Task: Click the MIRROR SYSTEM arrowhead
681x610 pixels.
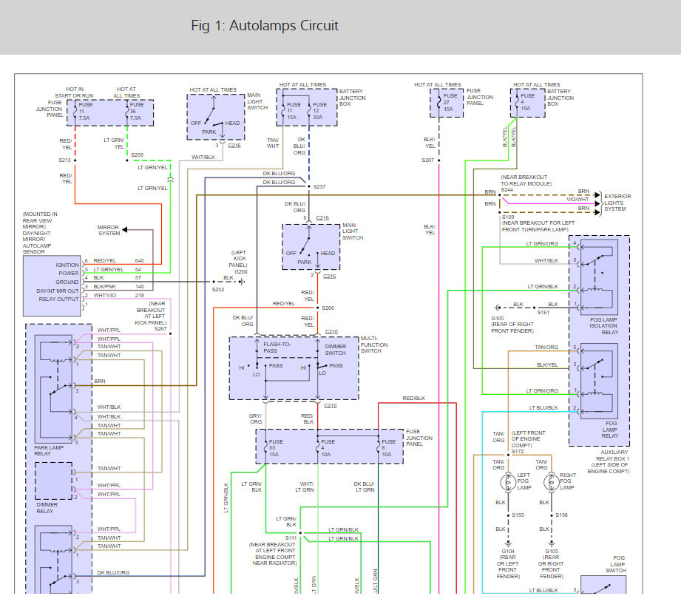Action: [124, 230]
